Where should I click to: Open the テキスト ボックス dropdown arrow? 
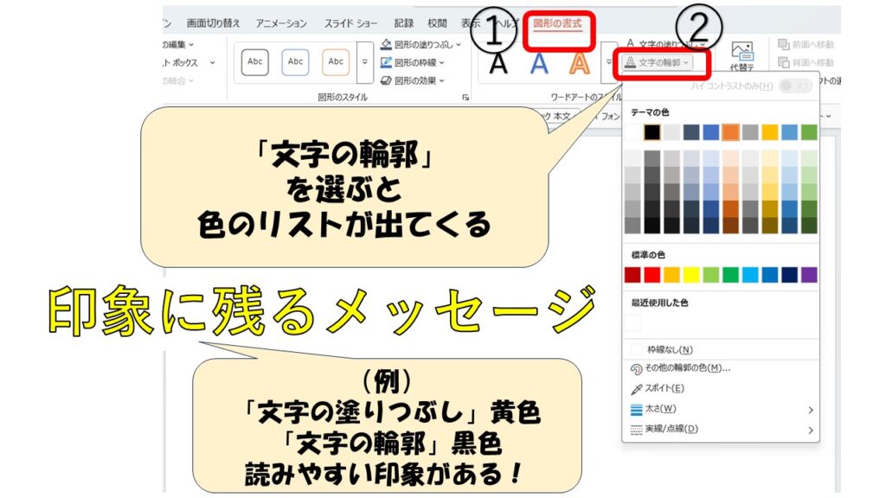213,62
